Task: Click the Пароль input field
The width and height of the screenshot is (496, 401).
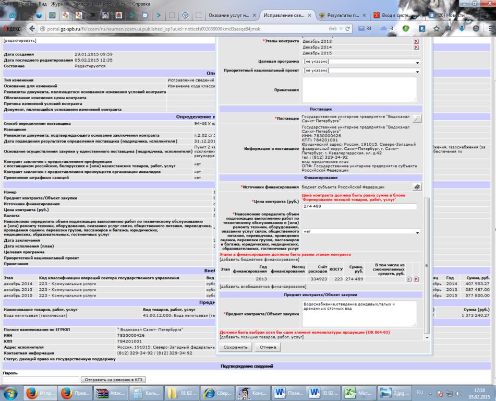Action: click(x=41, y=380)
